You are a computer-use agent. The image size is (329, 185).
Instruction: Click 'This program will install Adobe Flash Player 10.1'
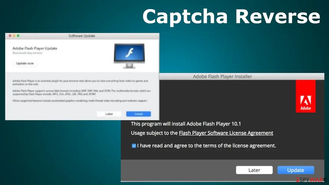point(186,124)
